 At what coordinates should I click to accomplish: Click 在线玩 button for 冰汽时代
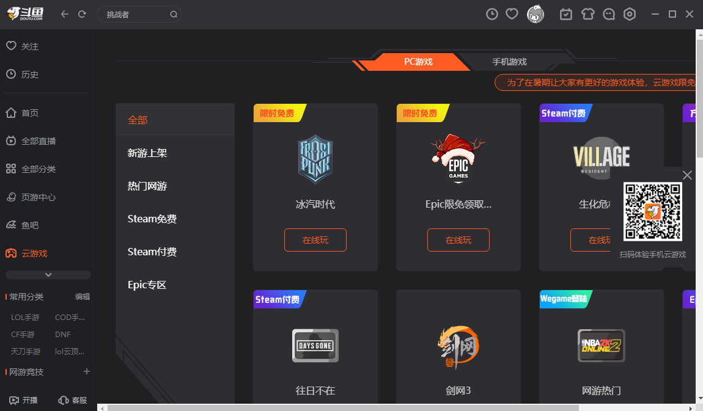click(315, 240)
